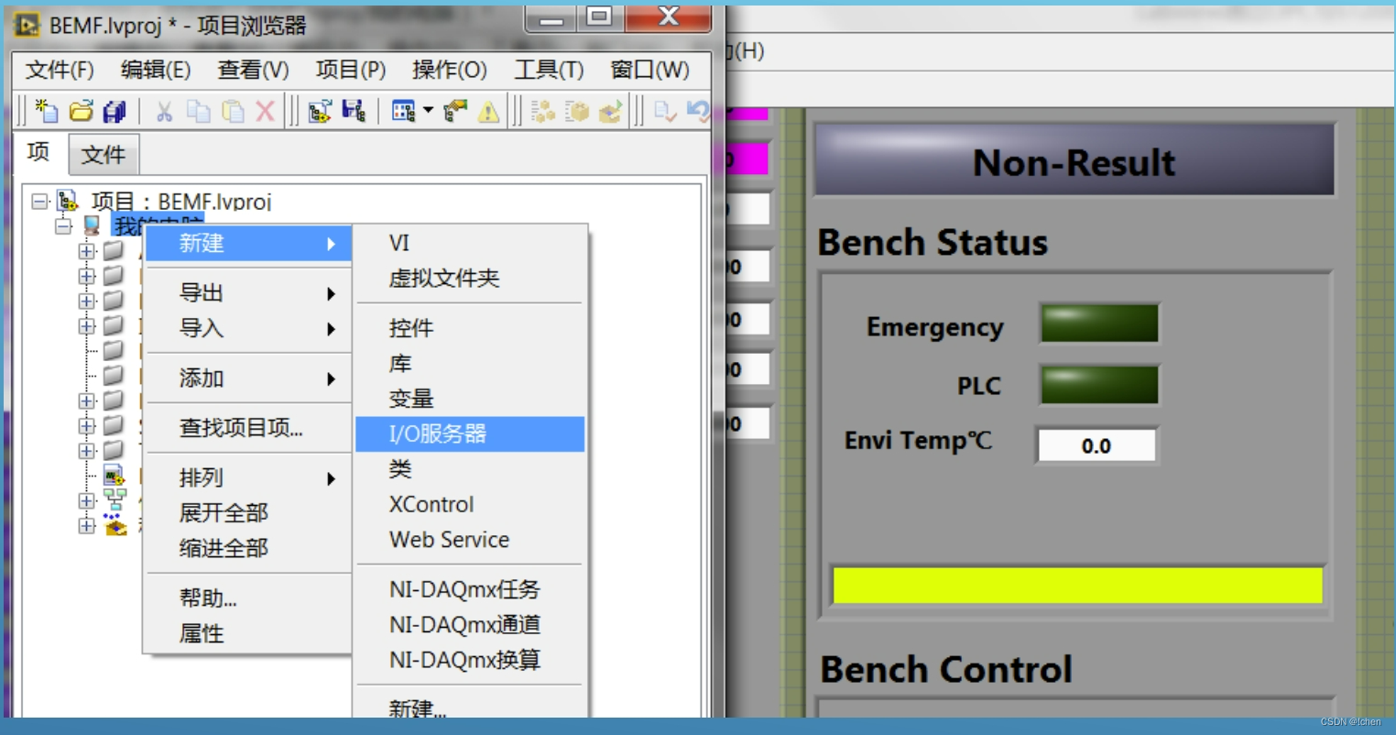Switch to the 文件 tab
This screenshot has width=1396, height=735.
(x=104, y=154)
